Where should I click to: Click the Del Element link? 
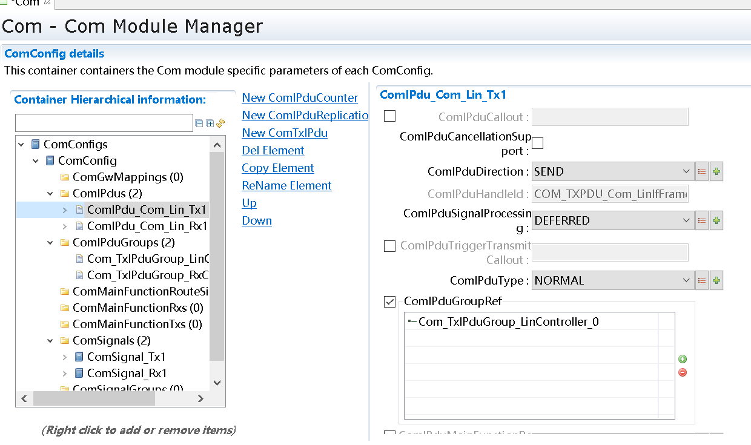[x=273, y=150]
